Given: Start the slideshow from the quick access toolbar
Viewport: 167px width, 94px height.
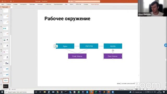Looking at the screenshot, I should (x=11, y=2).
